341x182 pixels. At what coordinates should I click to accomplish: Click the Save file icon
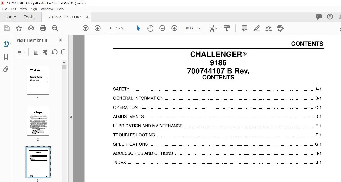[7, 28]
